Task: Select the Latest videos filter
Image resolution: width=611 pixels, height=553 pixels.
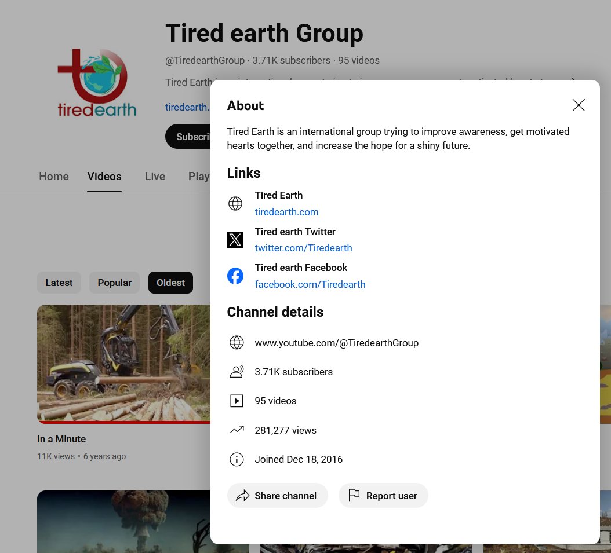Action: pyautogui.click(x=59, y=283)
